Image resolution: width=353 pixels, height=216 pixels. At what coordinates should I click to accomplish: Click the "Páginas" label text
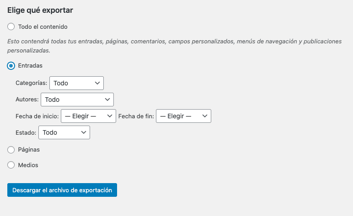[x=29, y=149]
